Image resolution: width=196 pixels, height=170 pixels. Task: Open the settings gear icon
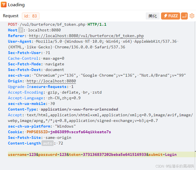coord(192,16)
